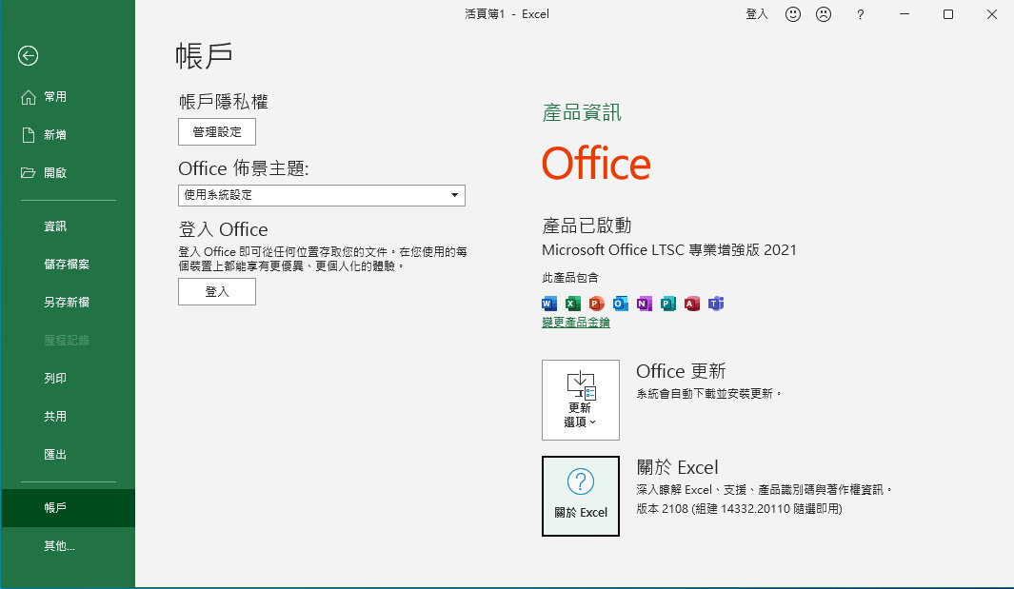Click the 登入 button under 登入 Office
The height and width of the screenshot is (589, 1014).
pyautogui.click(x=217, y=291)
